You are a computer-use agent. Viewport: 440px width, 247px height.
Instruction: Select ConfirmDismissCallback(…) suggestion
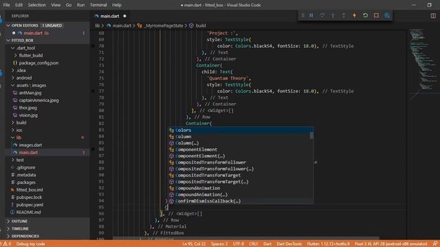coord(241,201)
